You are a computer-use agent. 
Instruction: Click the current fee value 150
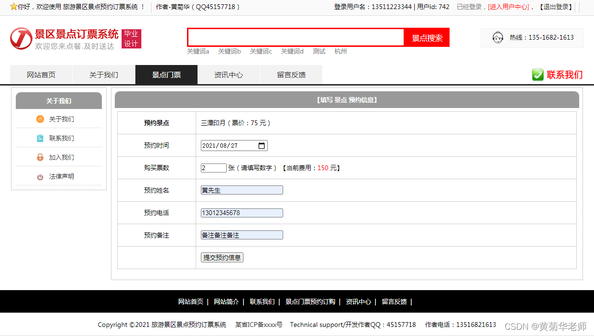[323, 168]
